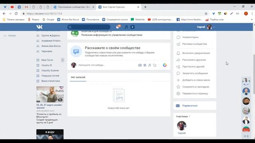The width and height of the screenshot is (255, 143).
Task: Switch to the Приложение сообщества tab
Action: pyautogui.click(x=74, y=7)
